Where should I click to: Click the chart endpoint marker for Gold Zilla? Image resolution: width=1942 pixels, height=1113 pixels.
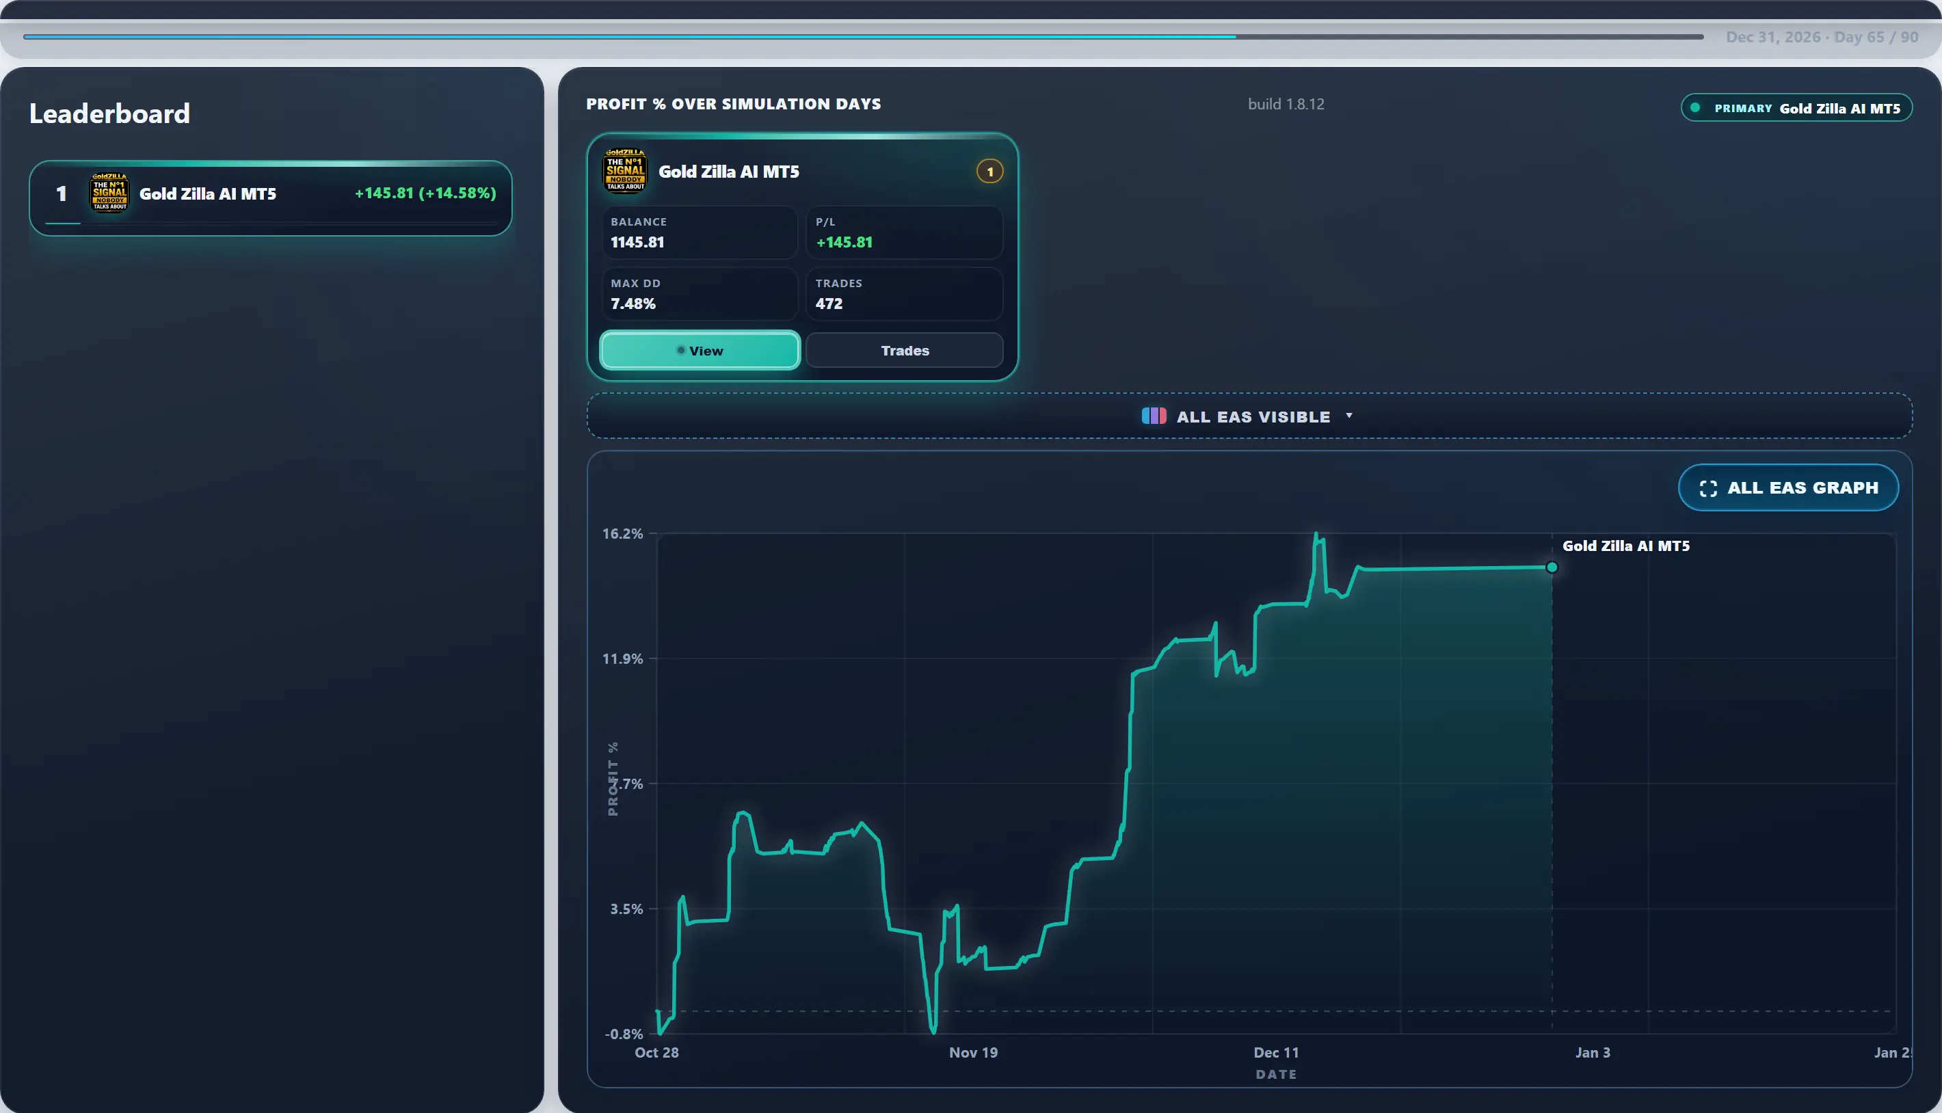click(x=1552, y=567)
